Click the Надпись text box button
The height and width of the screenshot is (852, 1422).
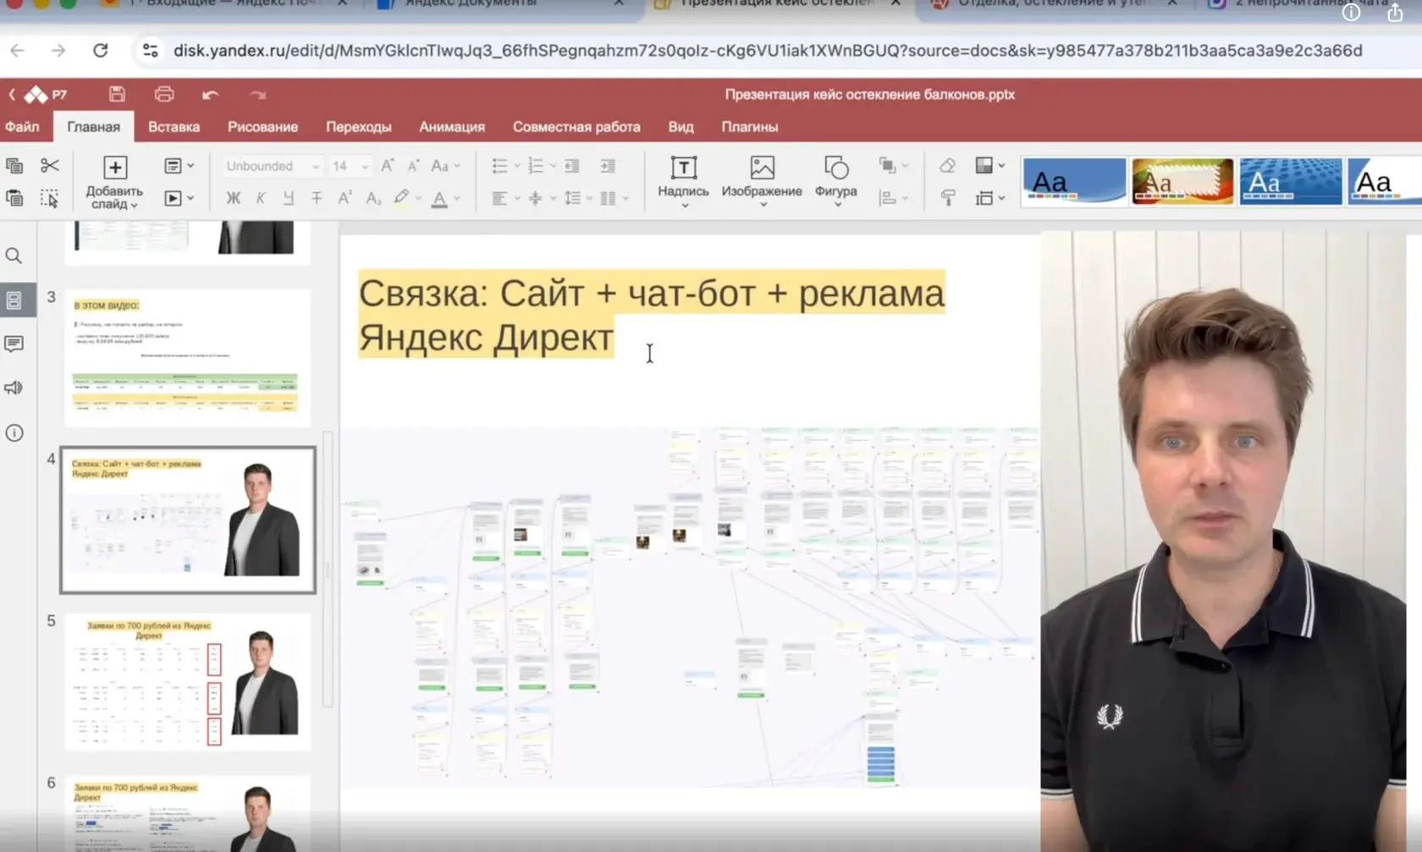tap(683, 179)
